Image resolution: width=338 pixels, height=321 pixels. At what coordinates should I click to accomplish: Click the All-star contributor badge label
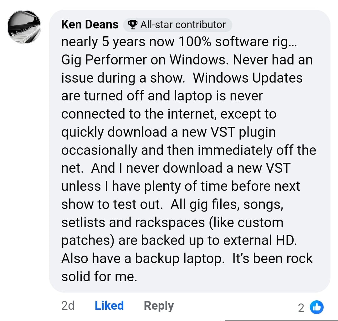tap(183, 25)
